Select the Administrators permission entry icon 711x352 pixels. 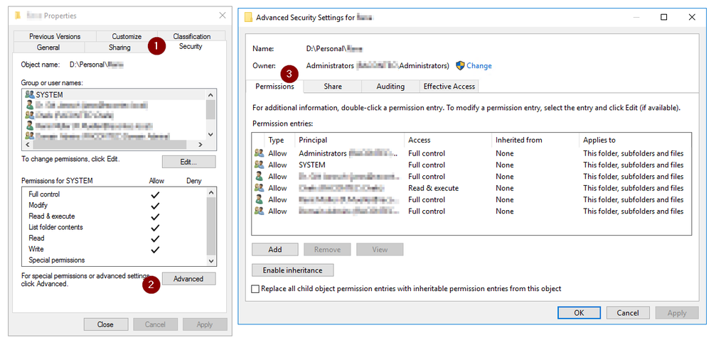click(258, 153)
